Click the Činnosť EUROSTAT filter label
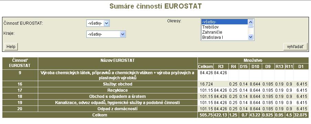Screen dimensions: 311x124 pyautogui.click(x=23, y=23)
